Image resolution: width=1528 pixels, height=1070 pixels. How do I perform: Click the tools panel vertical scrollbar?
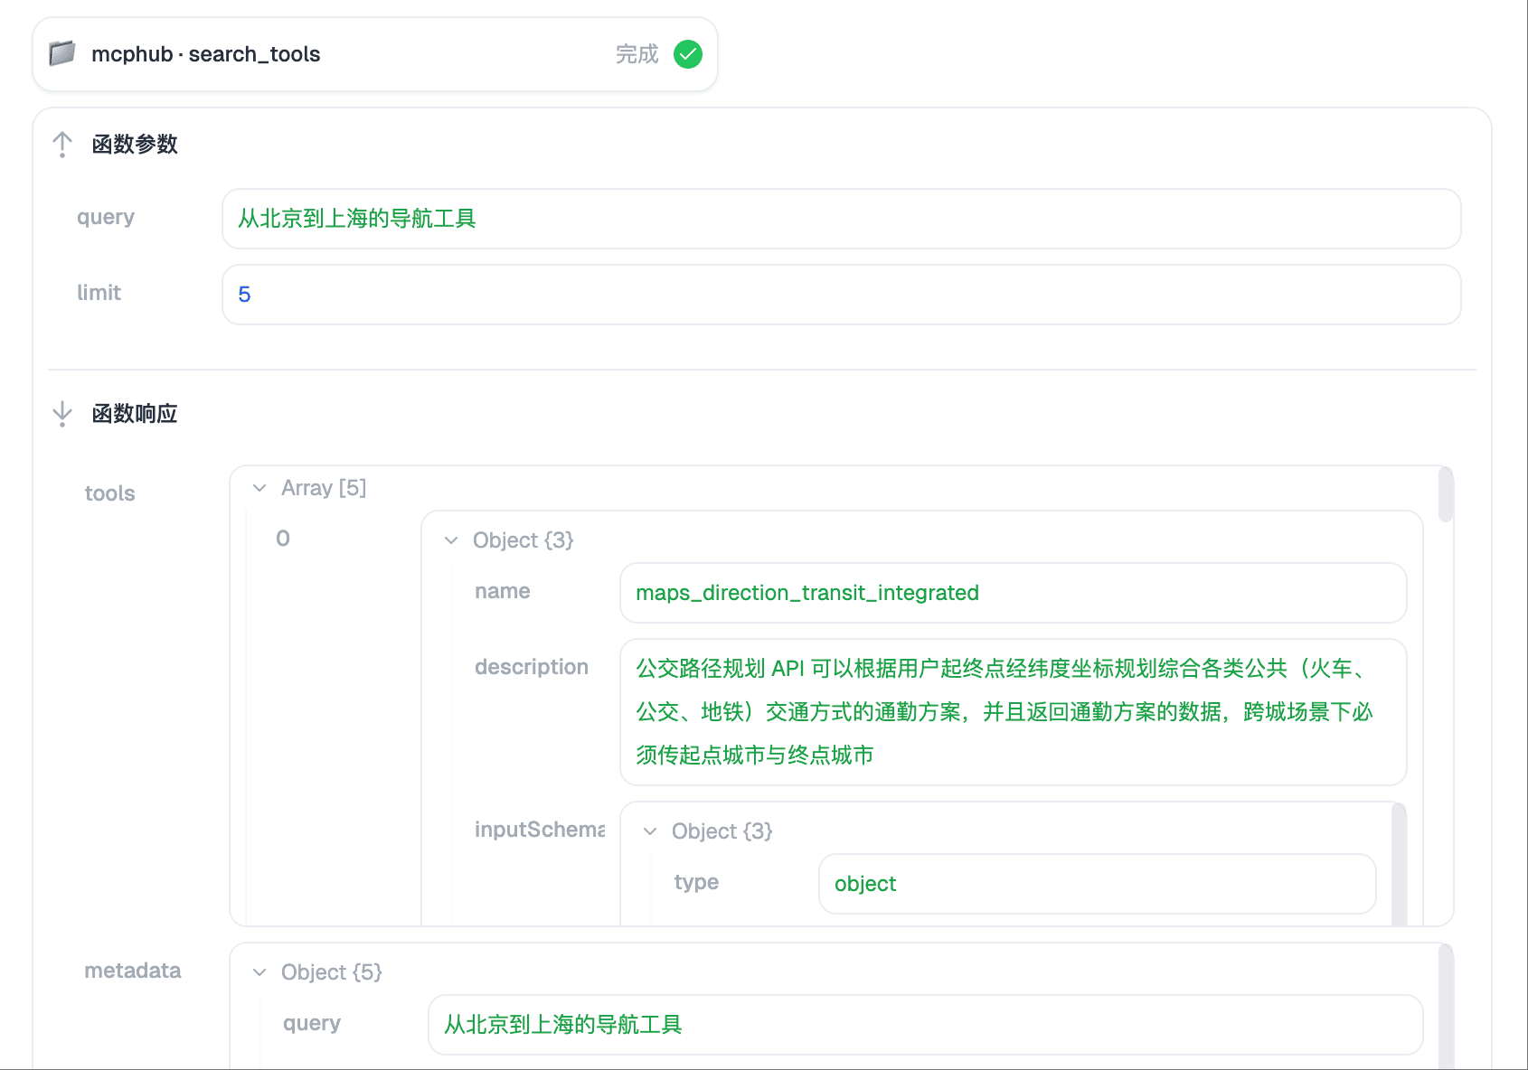[x=1446, y=495]
